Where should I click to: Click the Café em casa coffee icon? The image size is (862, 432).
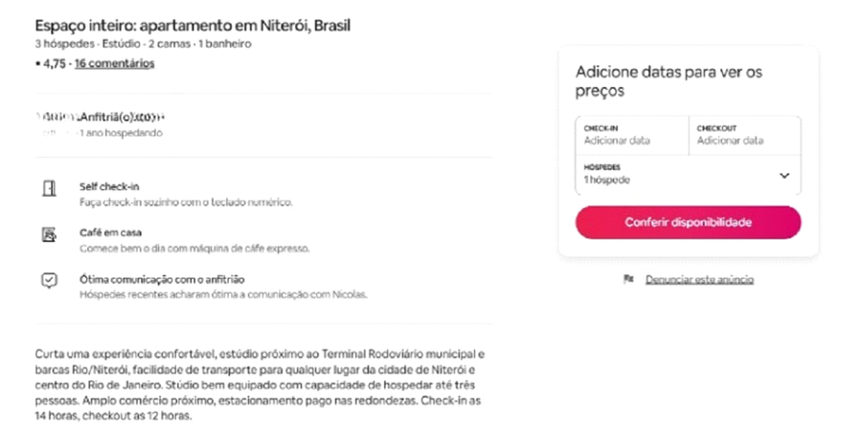click(49, 233)
